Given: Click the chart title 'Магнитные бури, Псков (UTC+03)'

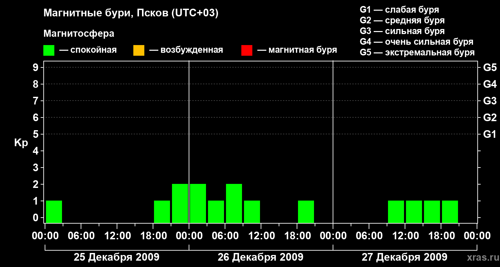Looking at the screenshot, I should pos(131,13).
